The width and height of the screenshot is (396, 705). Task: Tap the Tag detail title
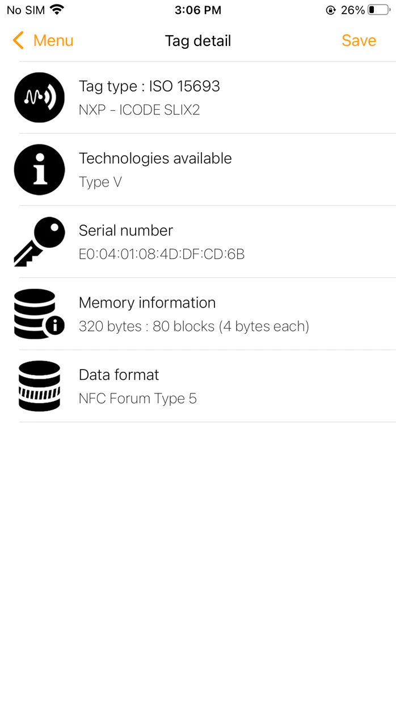click(x=198, y=41)
